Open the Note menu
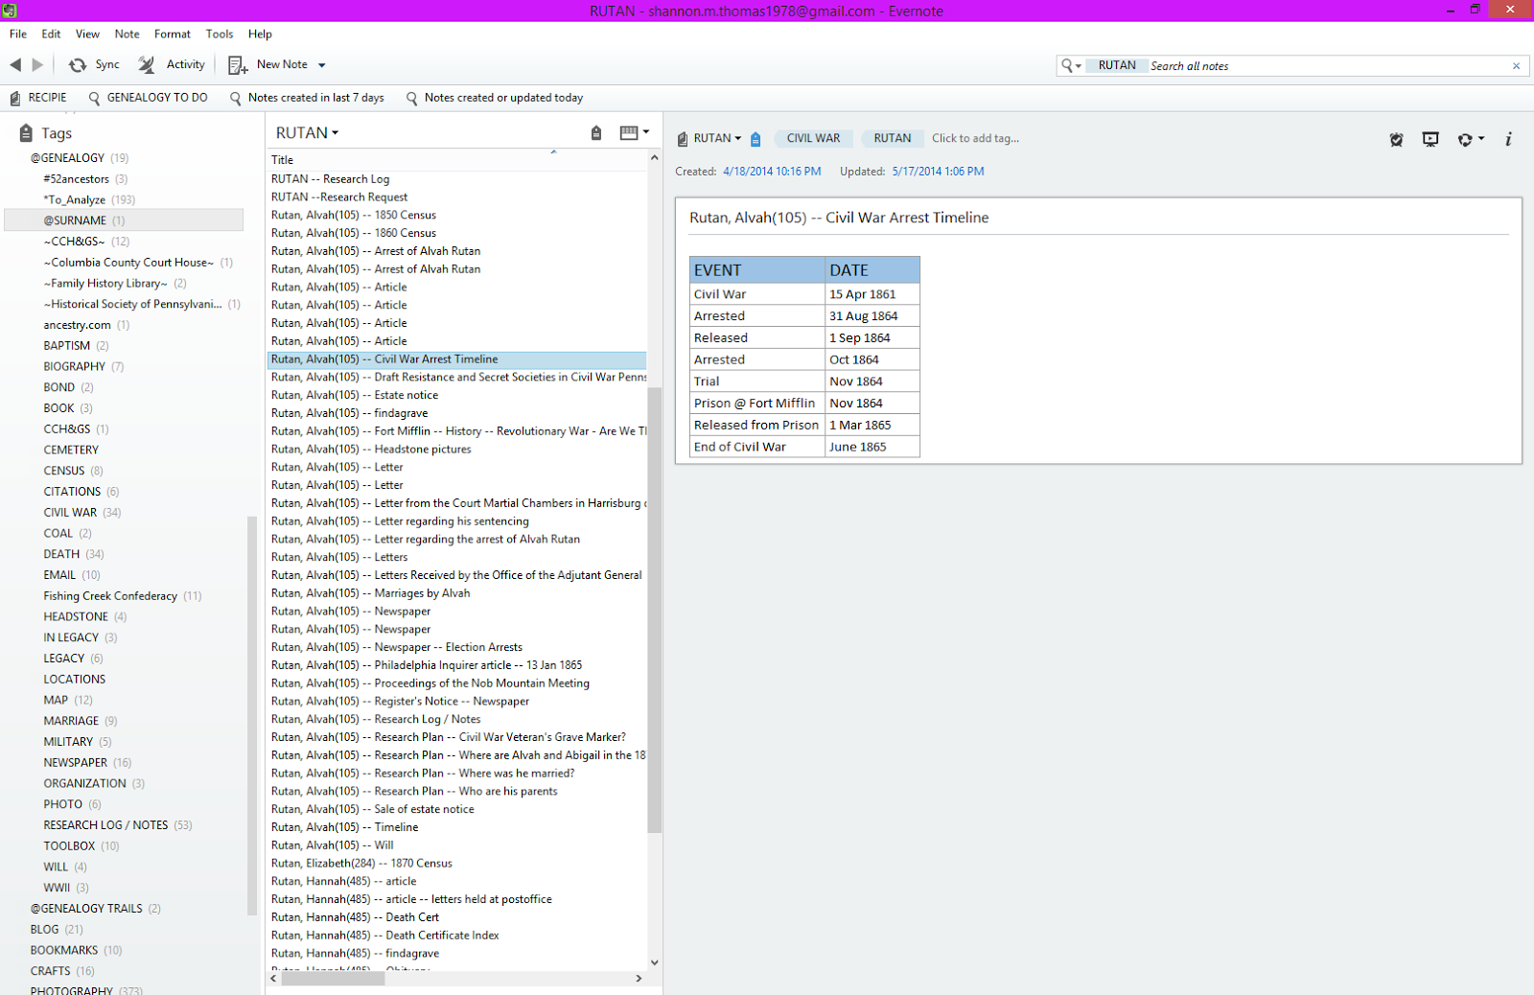The height and width of the screenshot is (995, 1534). (x=127, y=34)
